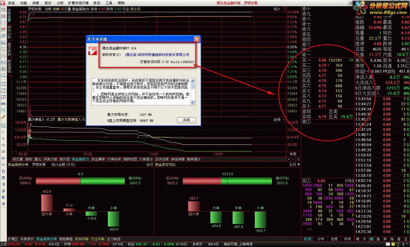This screenshot has width=410, height=247.
Task: Open the 扩展市场行情 menu
Action: [x=79, y=3]
